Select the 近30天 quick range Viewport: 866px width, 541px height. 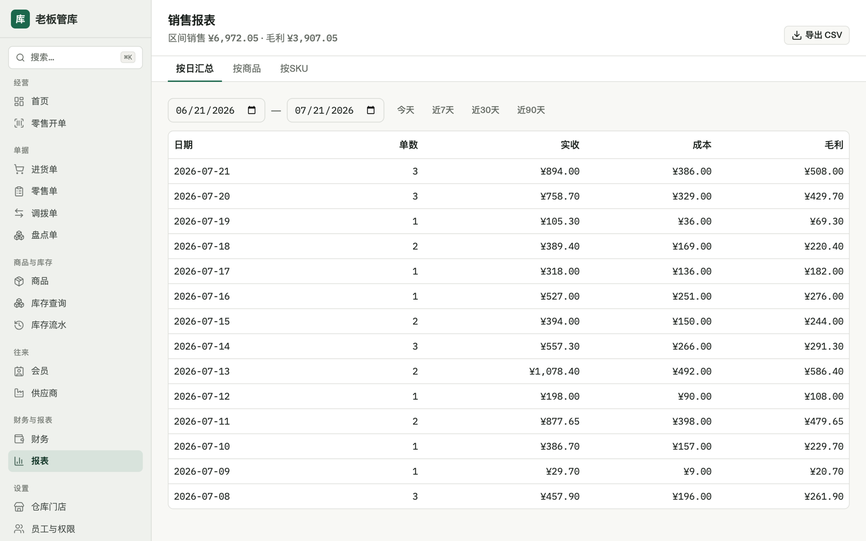click(485, 110)
